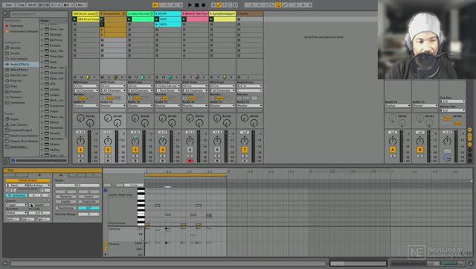
Task: Launch the pink clip in Before The Flux track
Action: point(184,19)
